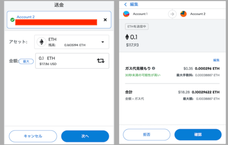Click the back chevron next to 編集
This screenshot has width=228, height=145.
125,5
